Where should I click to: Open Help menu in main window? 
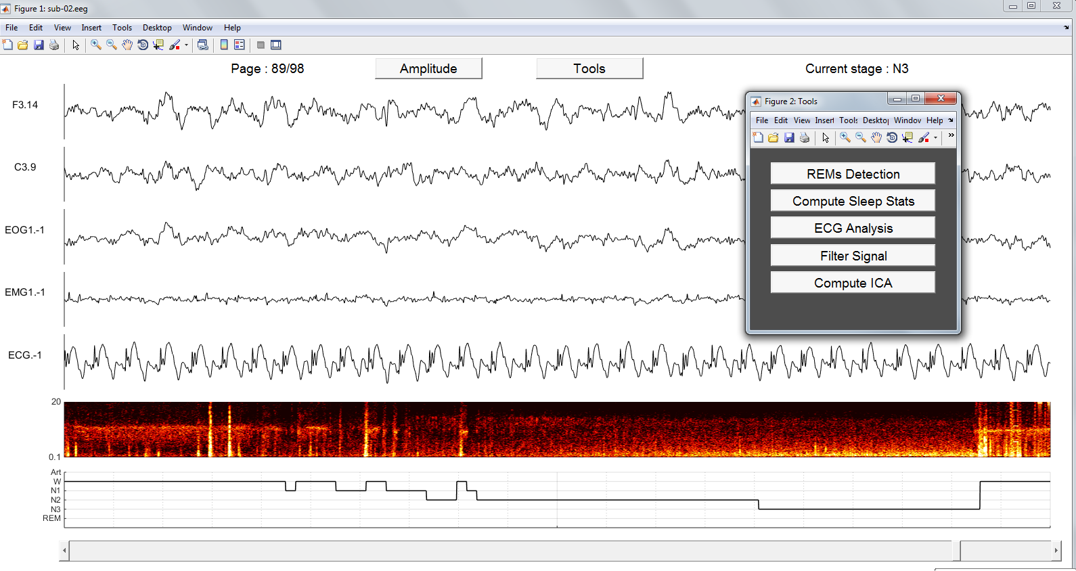coord(232,28)
